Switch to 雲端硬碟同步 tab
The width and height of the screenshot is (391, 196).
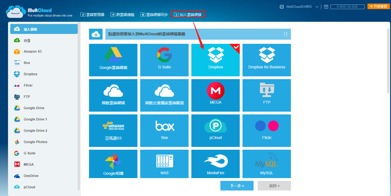pyautogui.click(x=154, y=15)
